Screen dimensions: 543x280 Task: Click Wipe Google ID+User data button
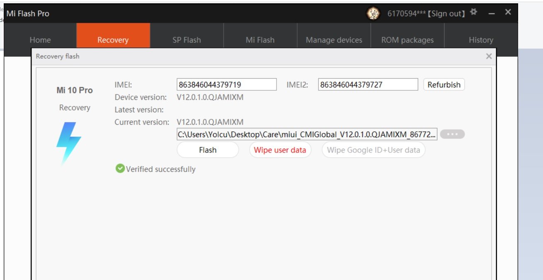tap(373, 150)
